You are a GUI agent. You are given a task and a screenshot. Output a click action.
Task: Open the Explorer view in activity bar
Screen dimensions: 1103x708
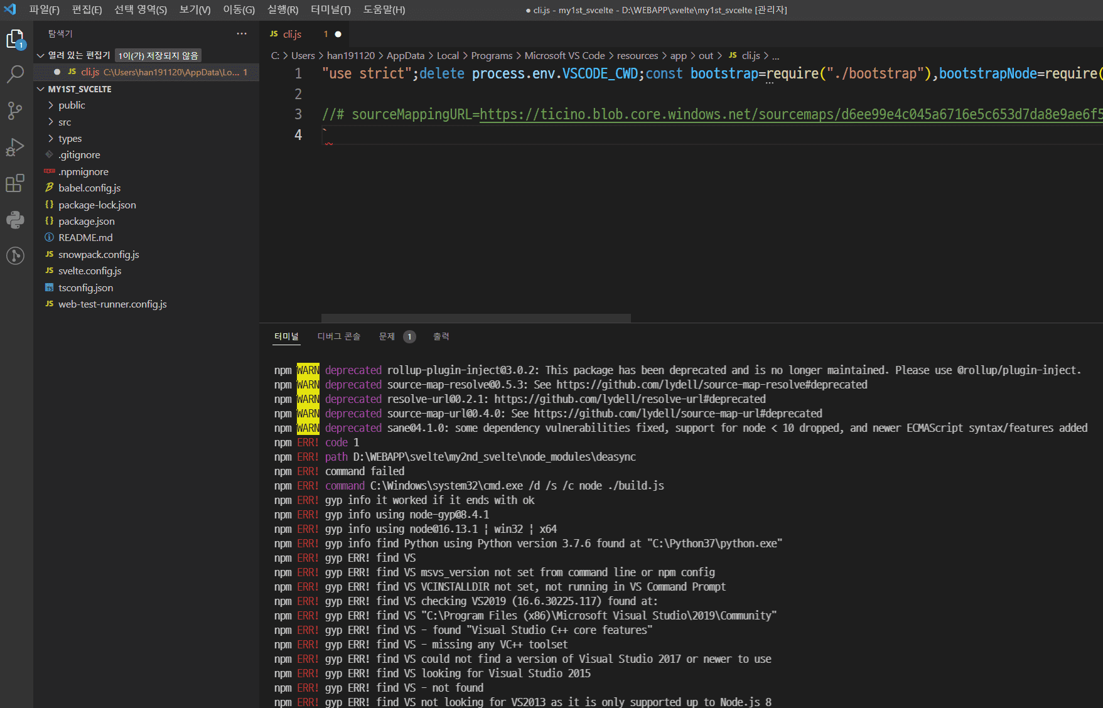[x=15, y=39]
